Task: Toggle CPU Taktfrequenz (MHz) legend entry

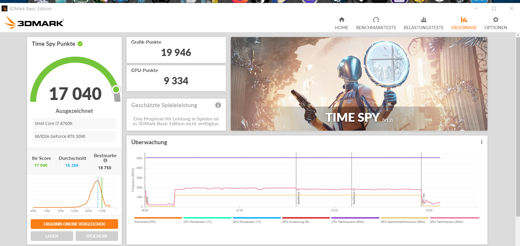Action: [x=355, y=220]
